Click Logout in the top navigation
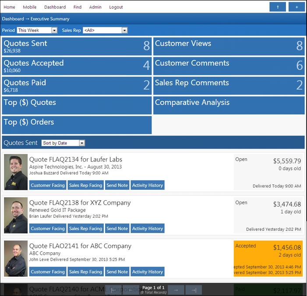The height and width of the screenshot is (296, 307). tap(116, 7)
